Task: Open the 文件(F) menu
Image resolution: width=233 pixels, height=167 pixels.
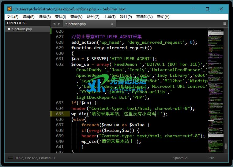Action: tap(13, 17)
